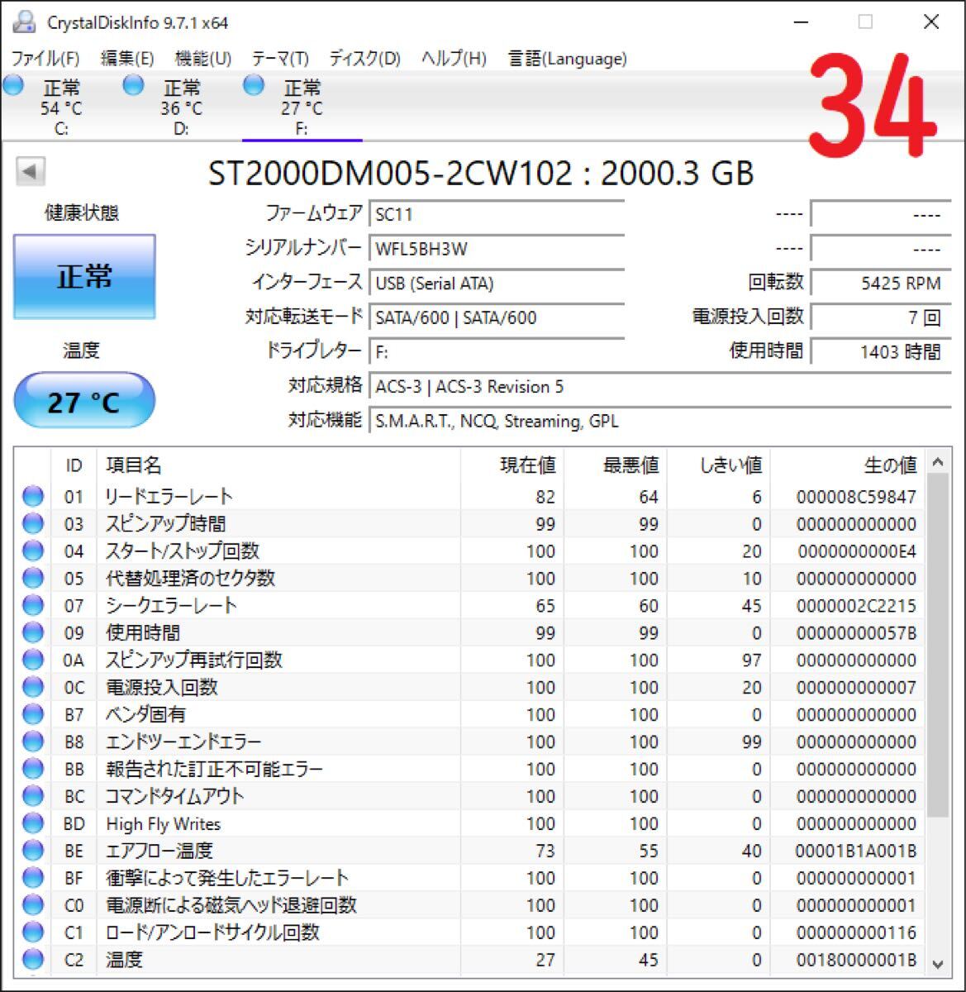Click raw value 0000002C2215

[856, 606]
